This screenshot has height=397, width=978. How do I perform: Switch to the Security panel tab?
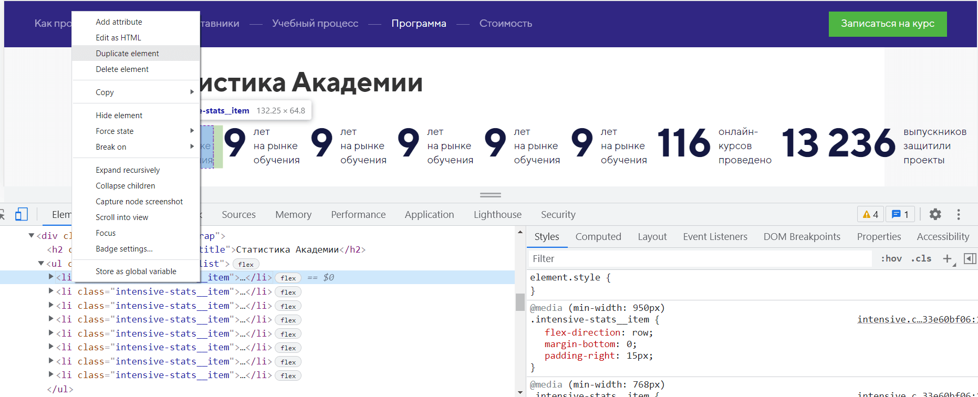click(558, 214)
